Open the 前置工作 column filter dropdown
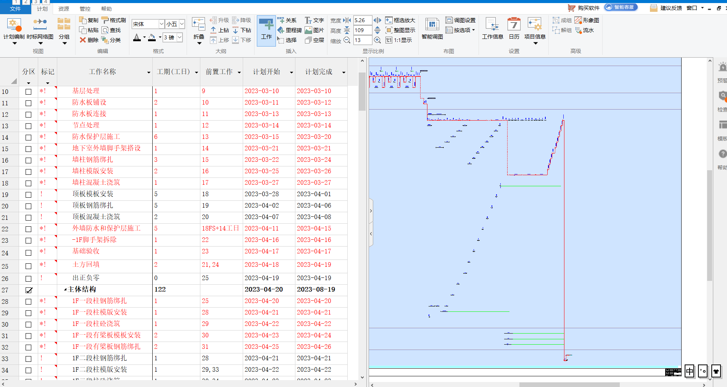This screenshot has width=727, height=387. tap(239, 73)
